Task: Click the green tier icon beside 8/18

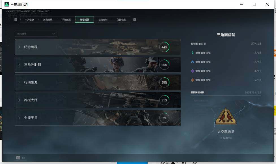Action: coord(193,53)
